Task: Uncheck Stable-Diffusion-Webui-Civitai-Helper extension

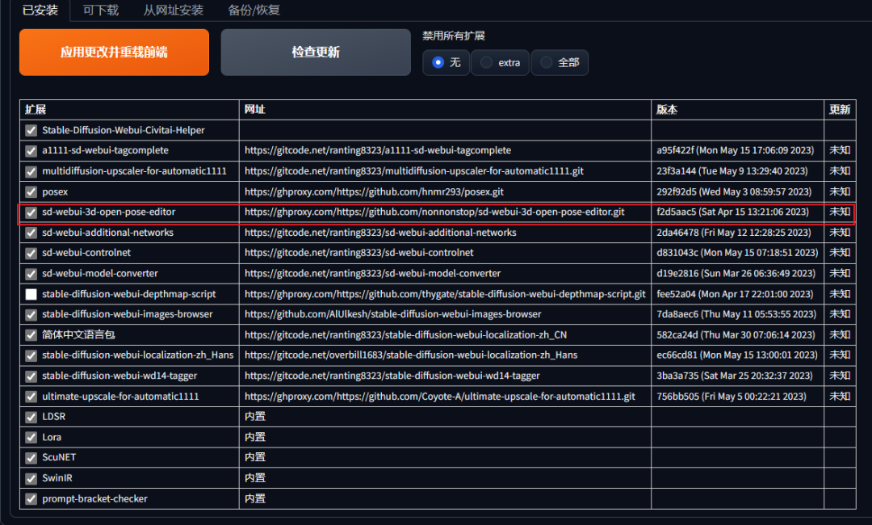Action: coord(31,131)
